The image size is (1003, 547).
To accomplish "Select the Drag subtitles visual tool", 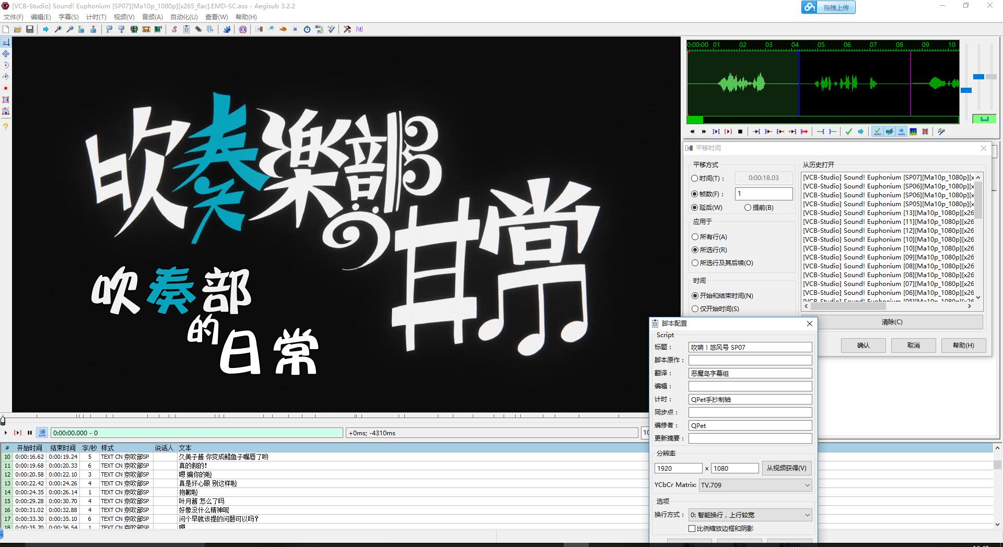I will coord(6,54).
